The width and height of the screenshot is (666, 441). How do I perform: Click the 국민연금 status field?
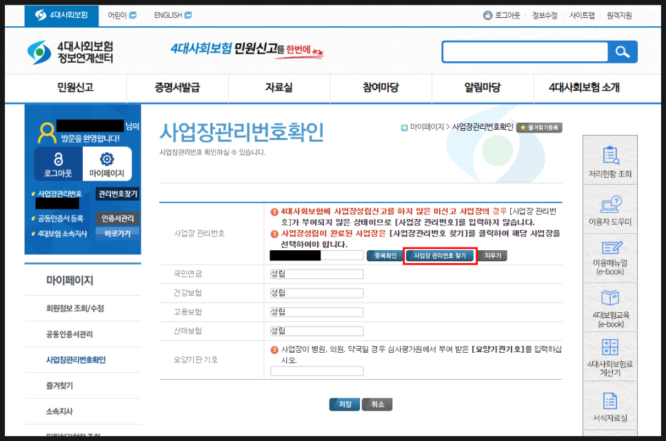[317, 274]
